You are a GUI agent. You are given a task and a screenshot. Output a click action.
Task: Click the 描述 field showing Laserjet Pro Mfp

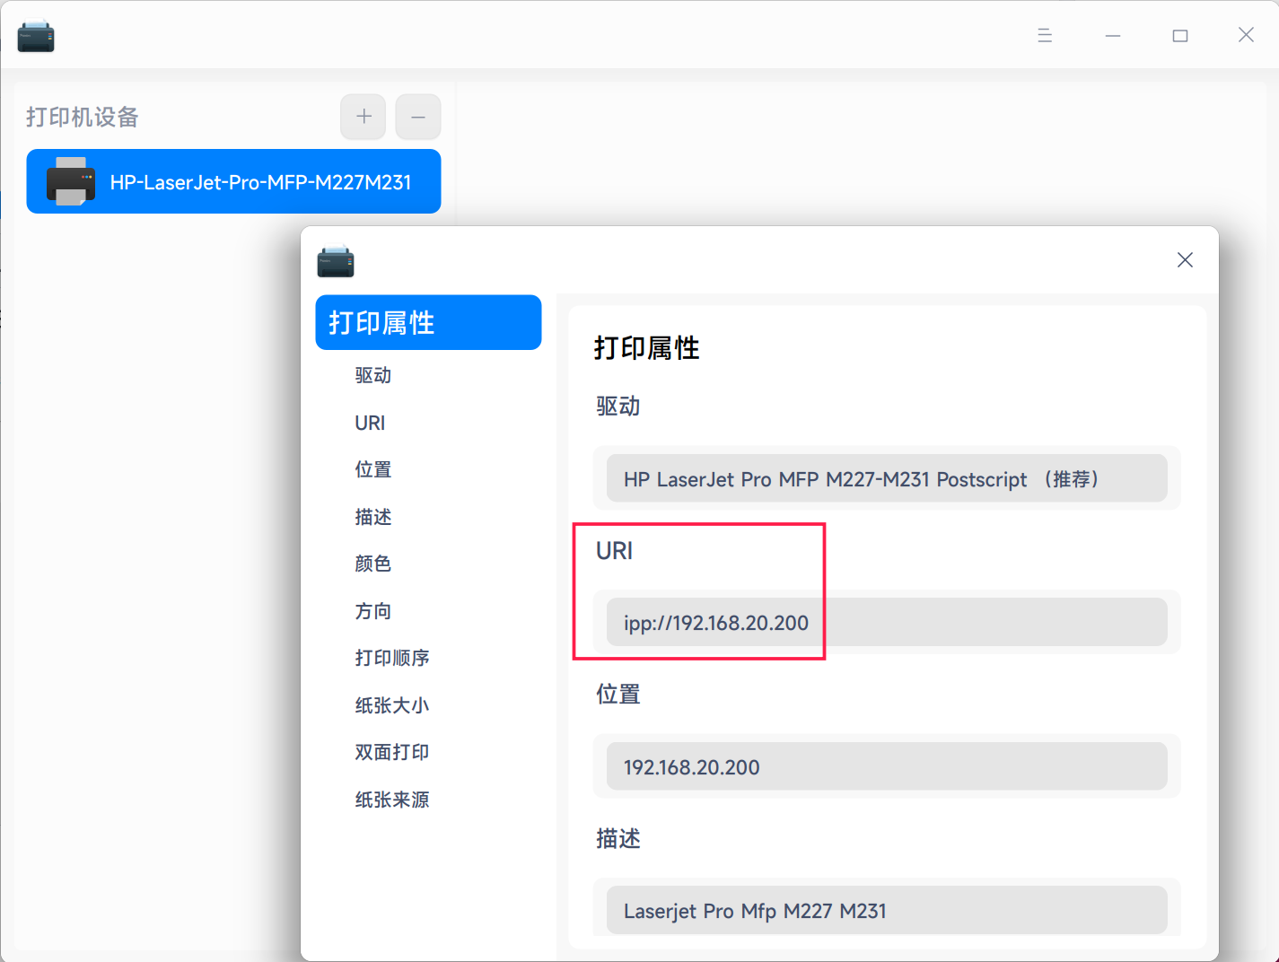(887, 910)
